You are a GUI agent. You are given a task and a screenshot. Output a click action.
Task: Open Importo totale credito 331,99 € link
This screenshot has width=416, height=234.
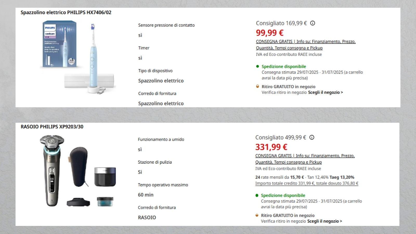click(x=307, y=183)
